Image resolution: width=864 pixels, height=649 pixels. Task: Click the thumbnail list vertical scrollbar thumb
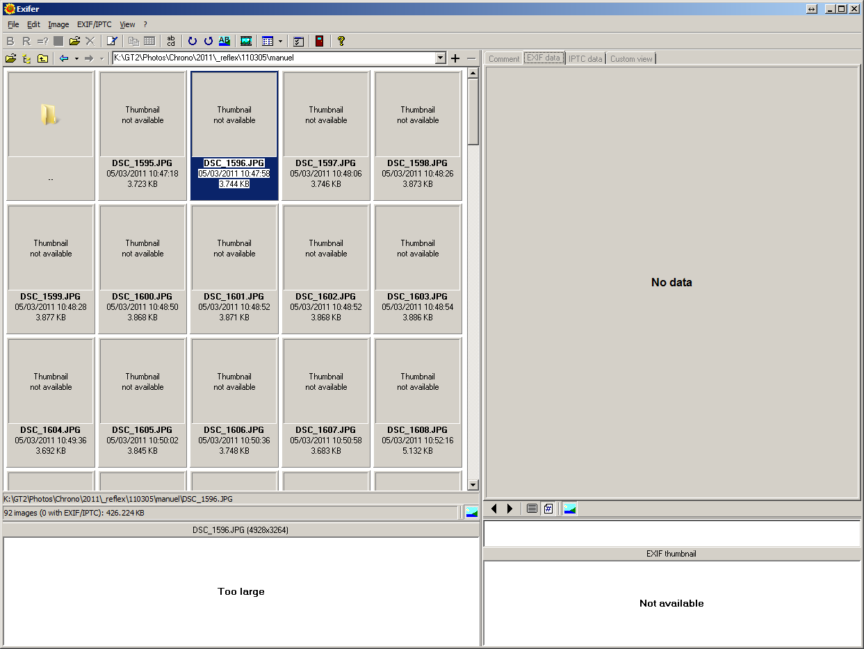(x=473, y=112)
